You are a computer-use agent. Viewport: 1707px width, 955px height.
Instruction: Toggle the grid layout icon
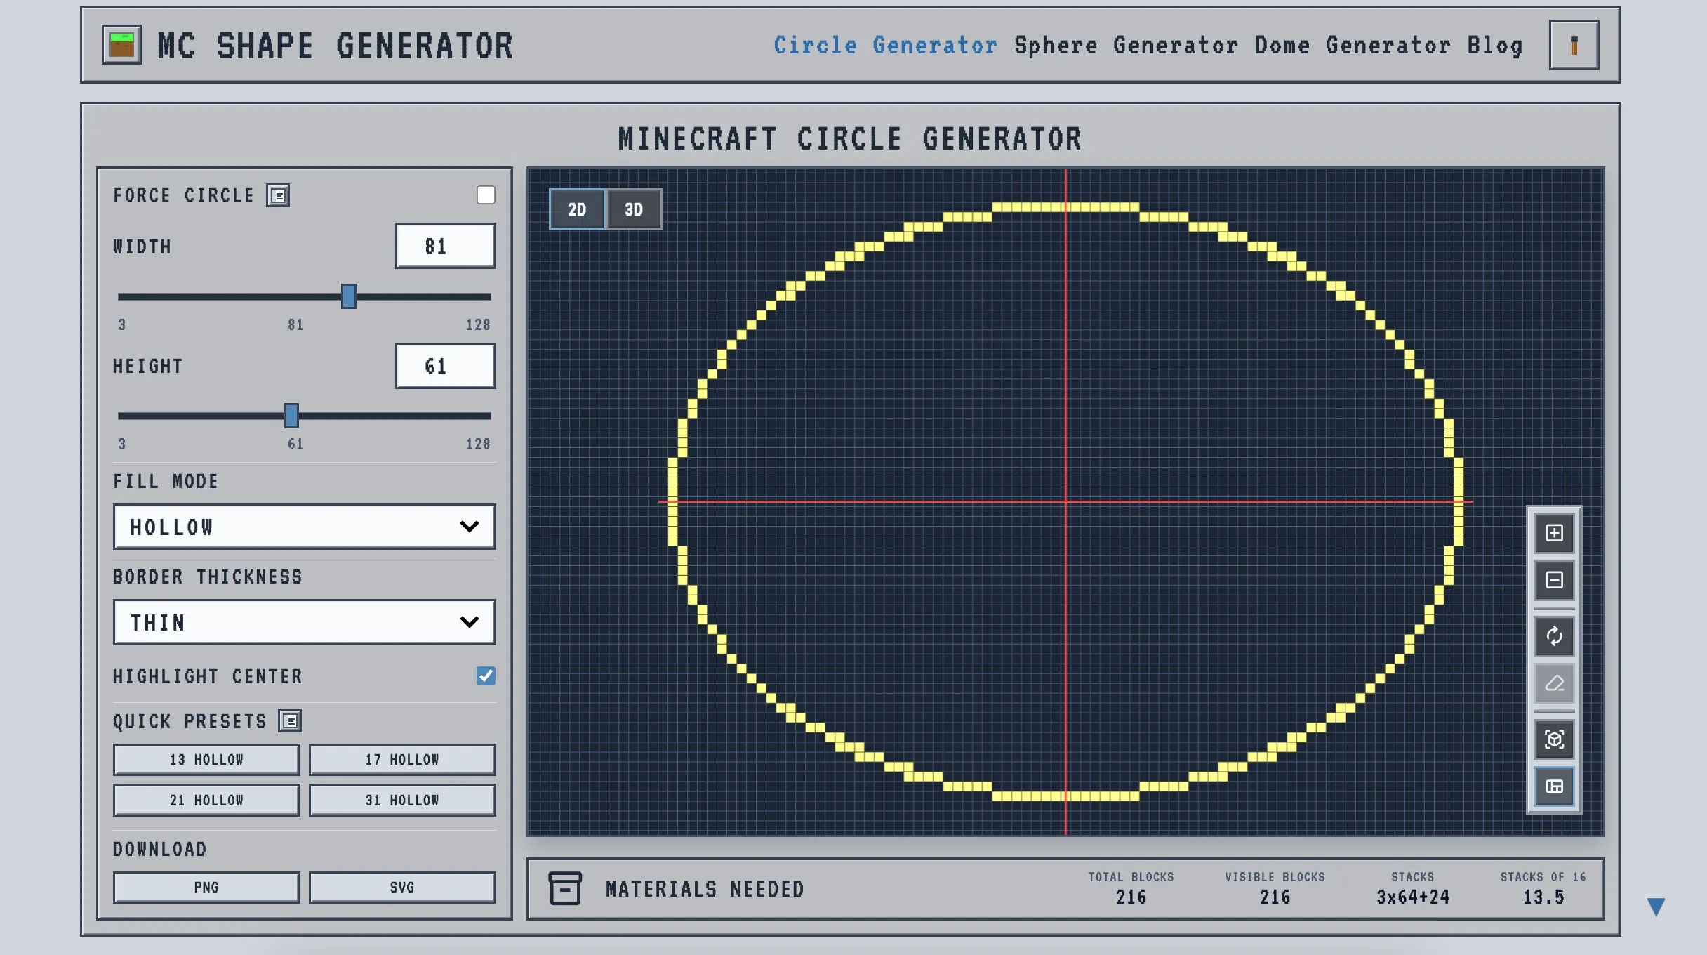click(1554, 786)
